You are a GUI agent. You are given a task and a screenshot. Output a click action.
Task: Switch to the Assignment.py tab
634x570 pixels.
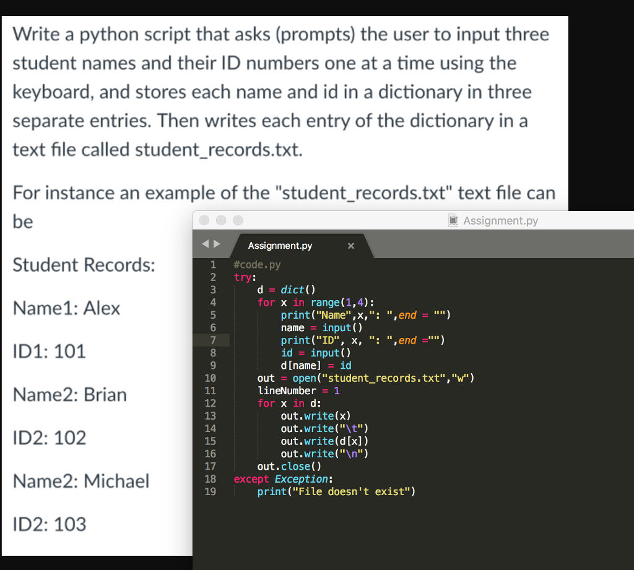(x=280, y=246)
